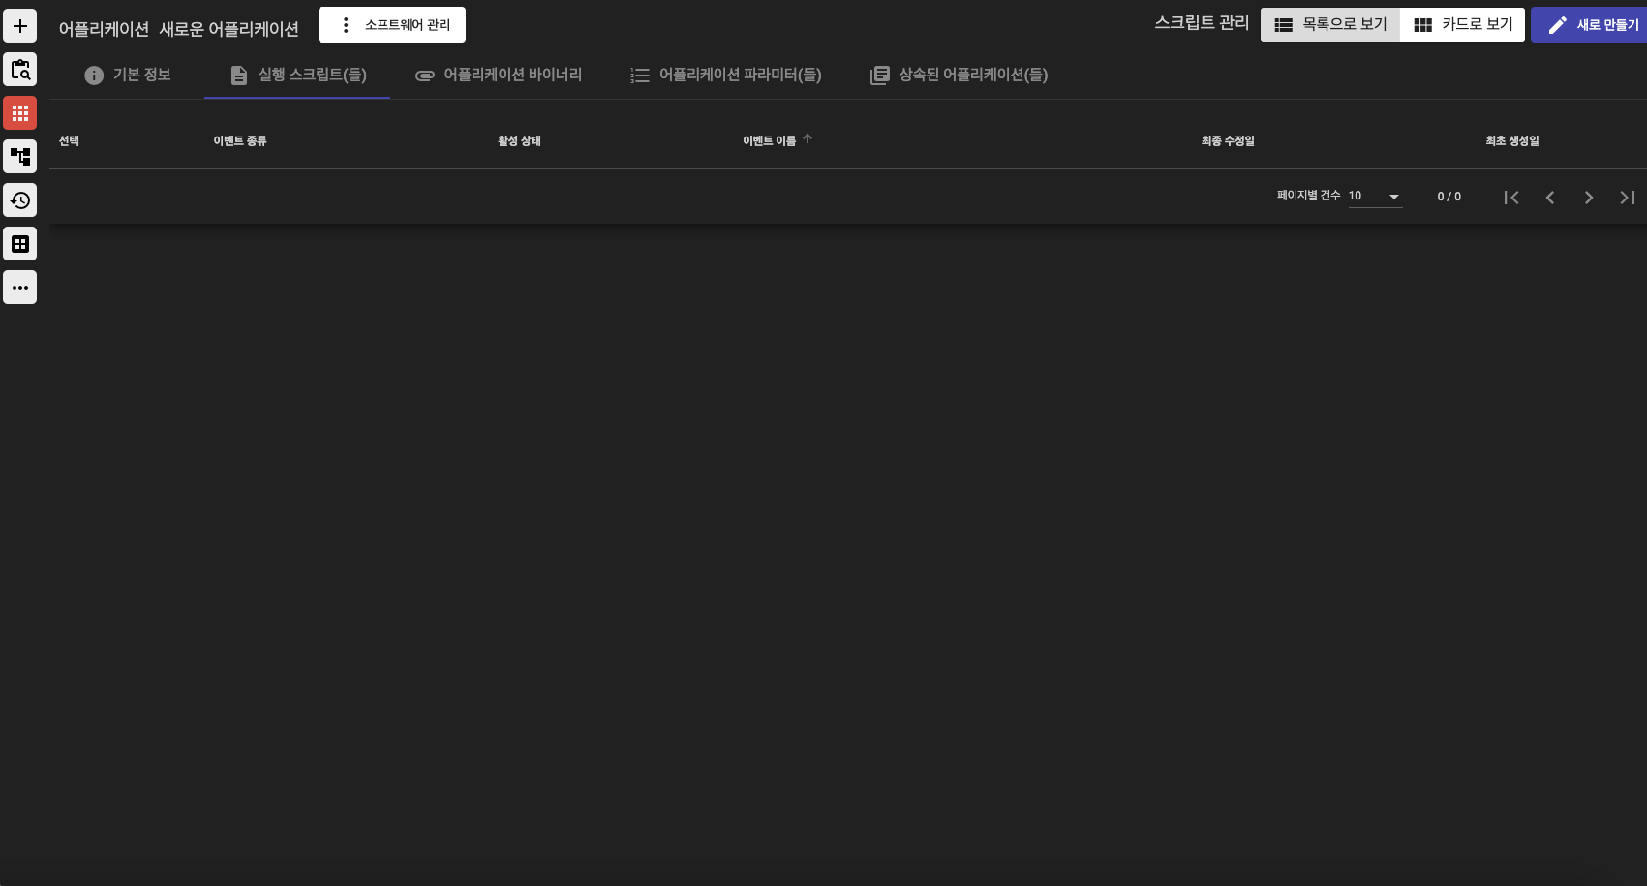Screen dimensions: 1647x886
Task: Select the dashboard grid icon in sidebar
Action: [x=19, y=243]
